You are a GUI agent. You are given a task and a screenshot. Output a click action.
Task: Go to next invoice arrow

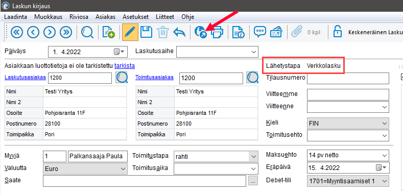[x=50, y=32]
